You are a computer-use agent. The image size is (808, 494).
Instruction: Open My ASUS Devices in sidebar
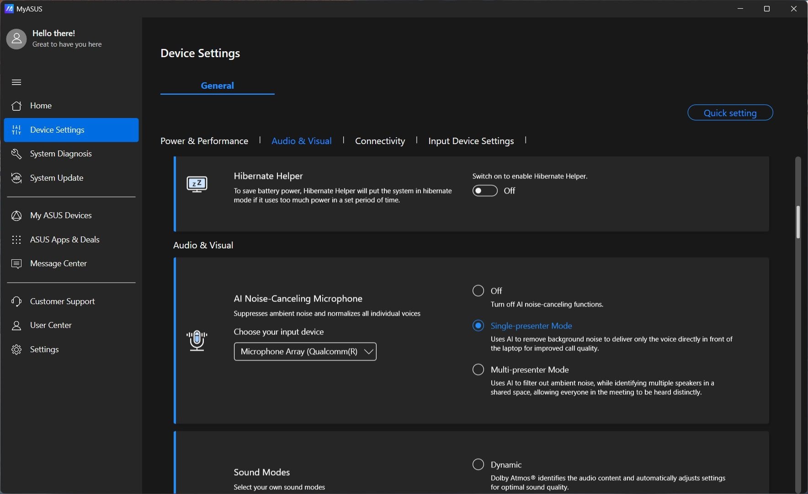pyautogui.click(x=71, y=215)
